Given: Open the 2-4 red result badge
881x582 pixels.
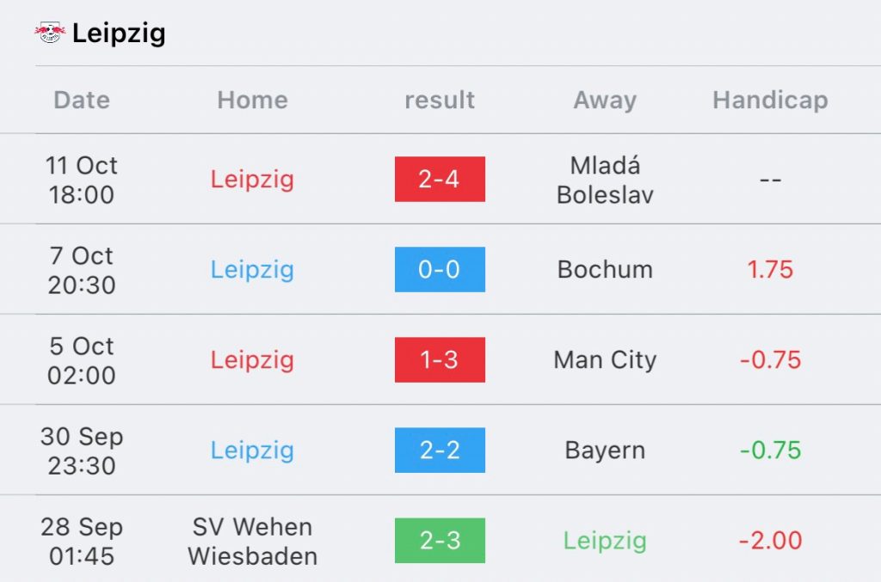Looking at the screenshot, I should [440, 179].
